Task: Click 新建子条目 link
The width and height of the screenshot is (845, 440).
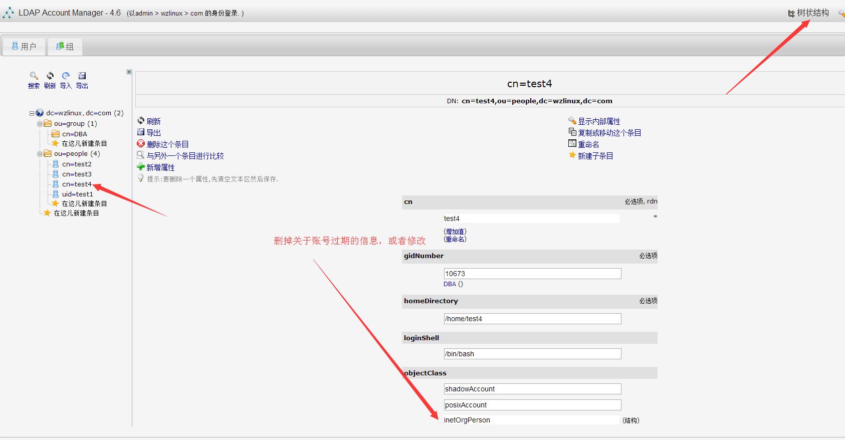Action: [x=595, y=156]
